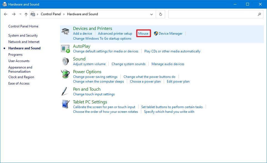Refresh the current Control Panel page
The height and width of the screenshot is (163, 267).
click(x=160, y=14)
